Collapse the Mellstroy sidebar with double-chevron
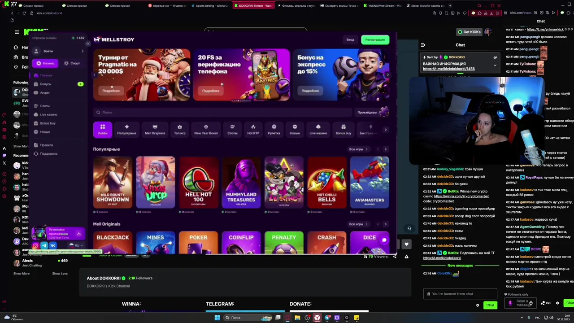This screenshot has width=574, height=323. click(x=88, y=44)
